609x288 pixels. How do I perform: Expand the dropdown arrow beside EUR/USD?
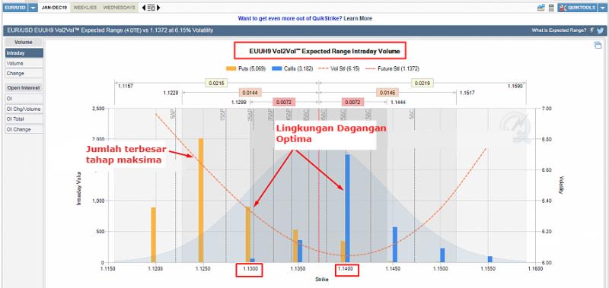coord(33,8)
